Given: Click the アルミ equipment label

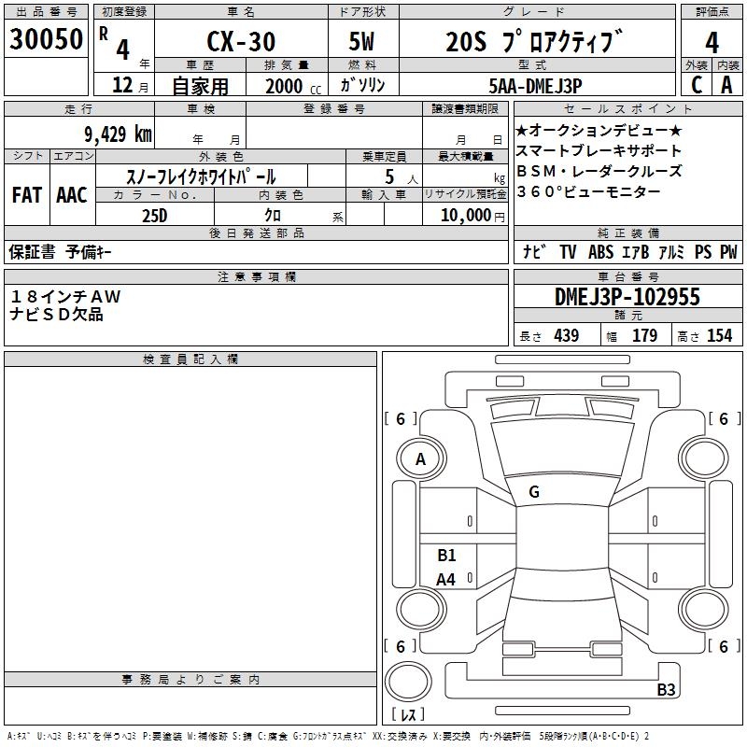Looking at the screenshot, I should coord(671,252).
